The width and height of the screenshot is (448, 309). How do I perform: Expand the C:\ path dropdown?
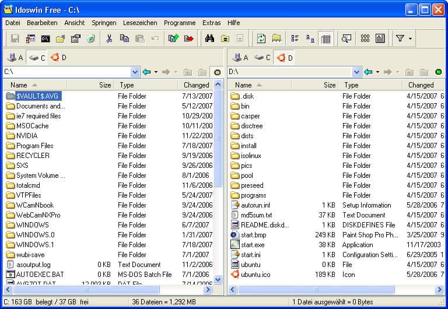click(135, 72)
